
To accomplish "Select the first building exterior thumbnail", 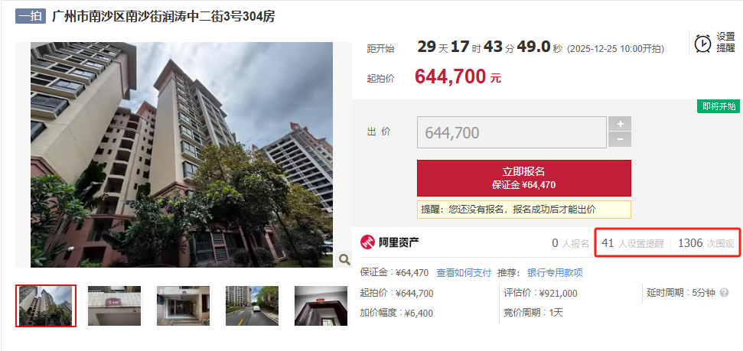I will pos(45,306).
